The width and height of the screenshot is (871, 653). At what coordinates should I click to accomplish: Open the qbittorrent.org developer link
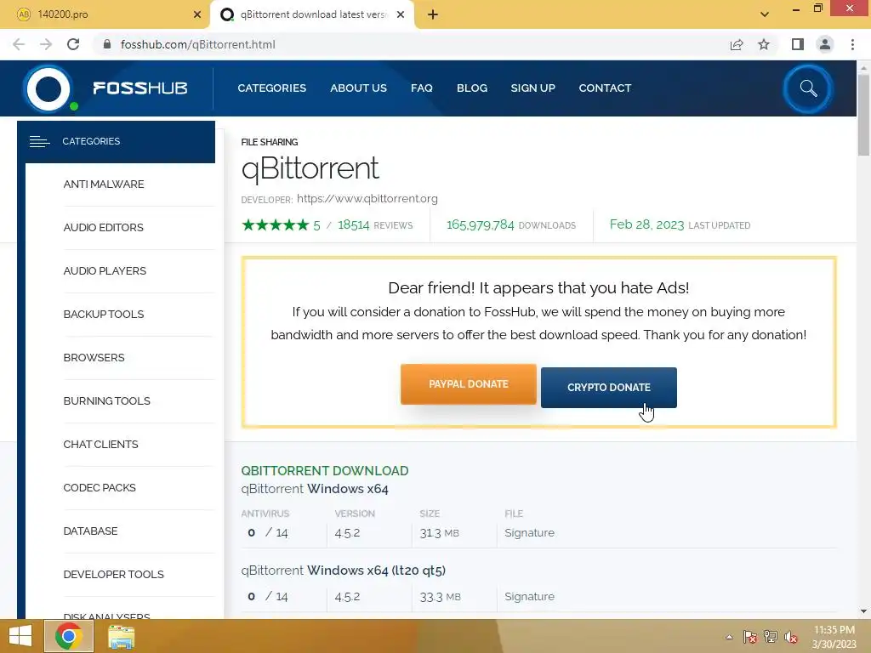click(367, 198)
